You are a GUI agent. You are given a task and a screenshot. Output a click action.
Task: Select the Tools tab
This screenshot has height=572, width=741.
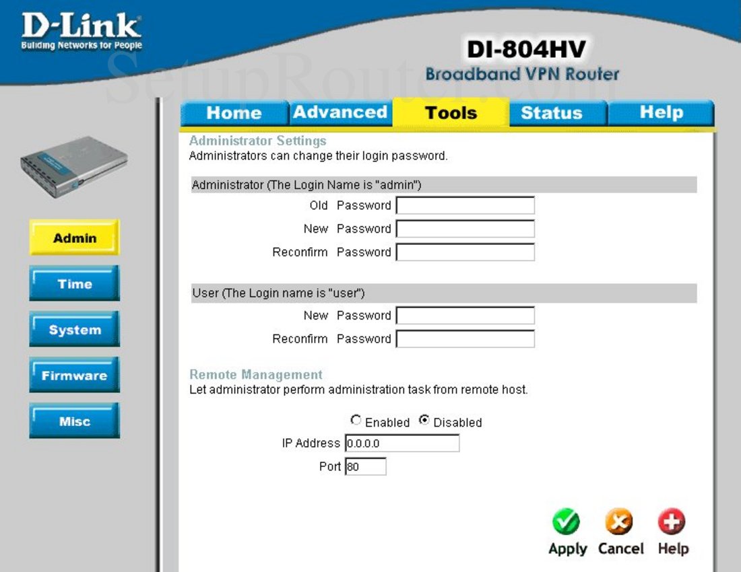(451, 113)
